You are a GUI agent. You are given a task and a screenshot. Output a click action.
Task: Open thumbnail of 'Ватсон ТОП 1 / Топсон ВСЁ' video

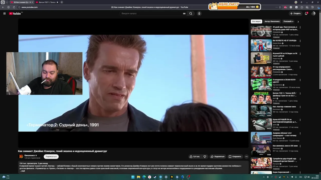pyautogui.click(x=261, y=98)
